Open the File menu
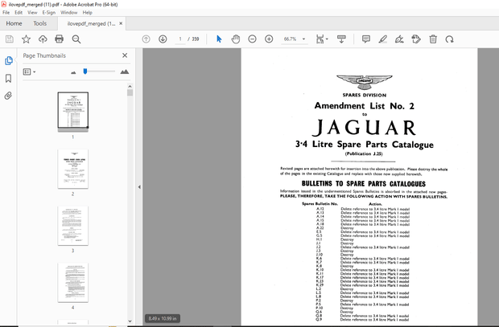The height and width of the screenshot is (327, 499). click(6, 12)
